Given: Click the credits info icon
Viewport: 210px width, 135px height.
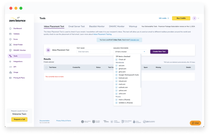Looking at the screenshot, I should point(168,18).
